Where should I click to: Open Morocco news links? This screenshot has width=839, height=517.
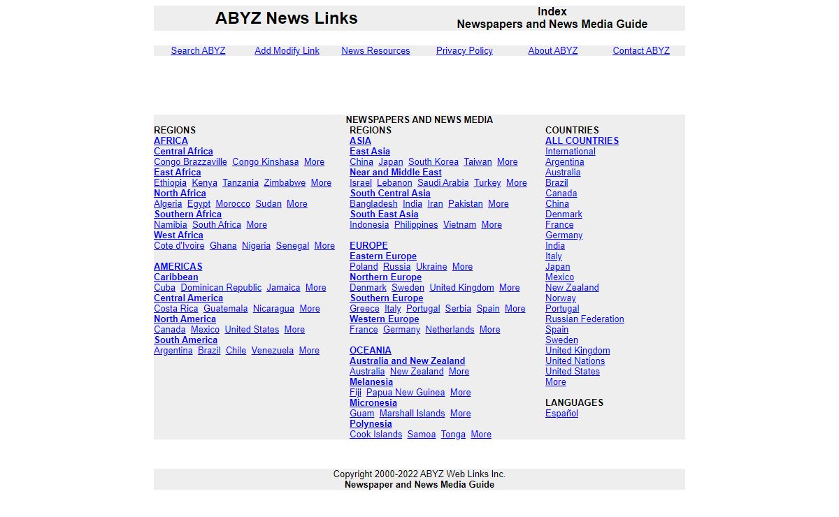tap(233, 203)
